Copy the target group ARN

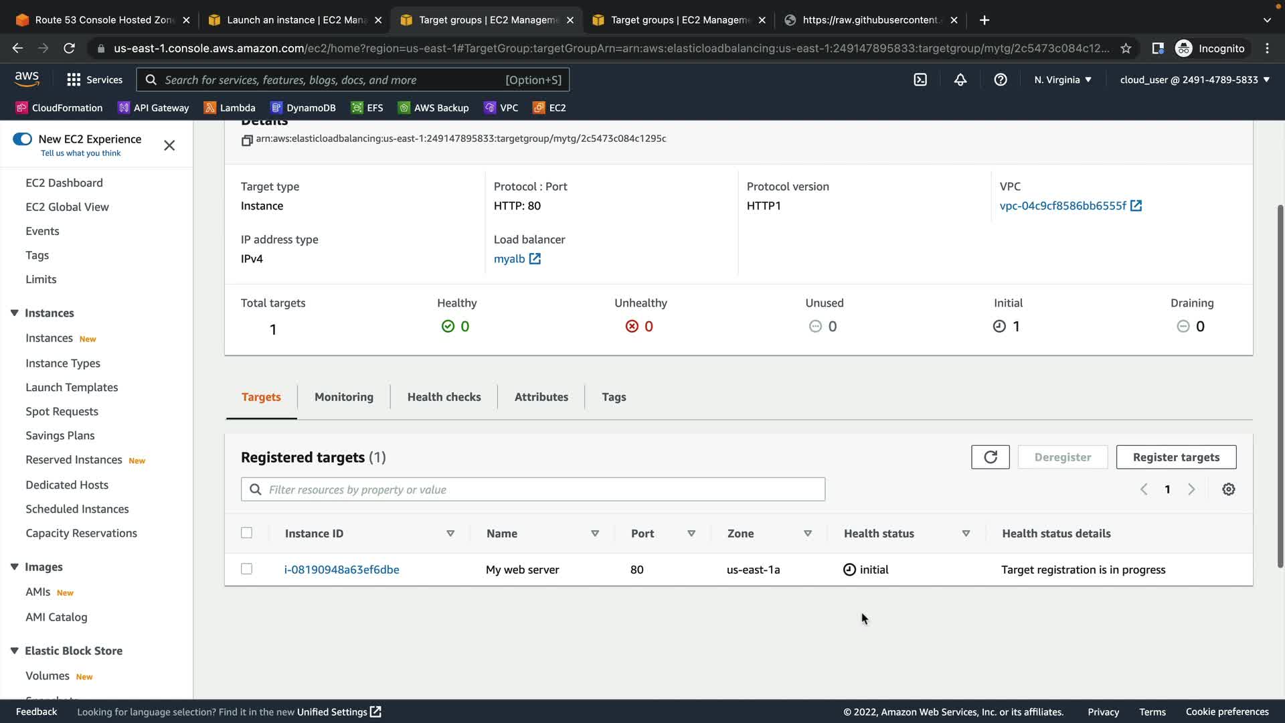247,140
